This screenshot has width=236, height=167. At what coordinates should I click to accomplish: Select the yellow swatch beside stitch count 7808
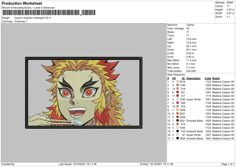click(x=177, y=110)
